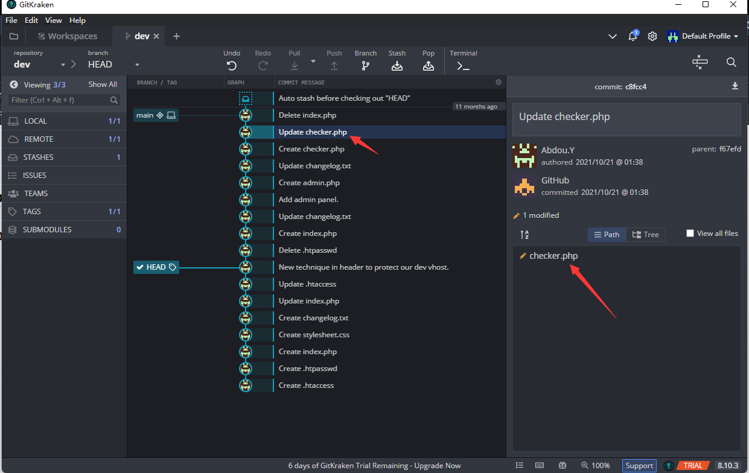
Task: Expand the tab list chevron beside the bell
Action: point(613,36)
